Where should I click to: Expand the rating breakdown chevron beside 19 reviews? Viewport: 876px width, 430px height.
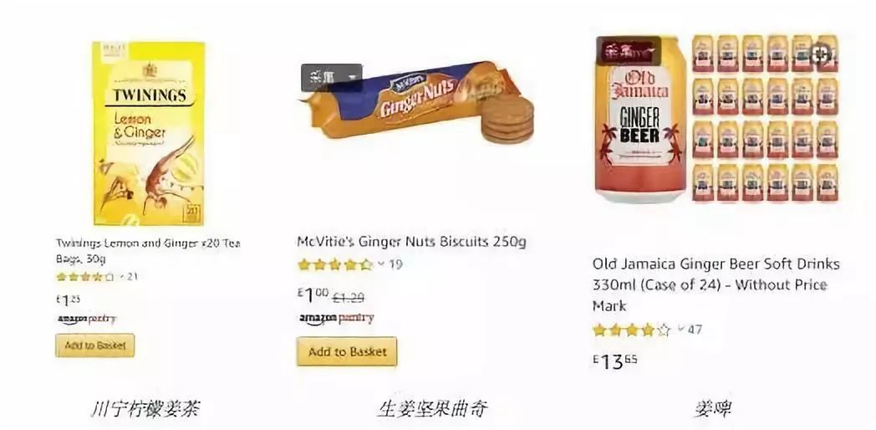(381, 264)
